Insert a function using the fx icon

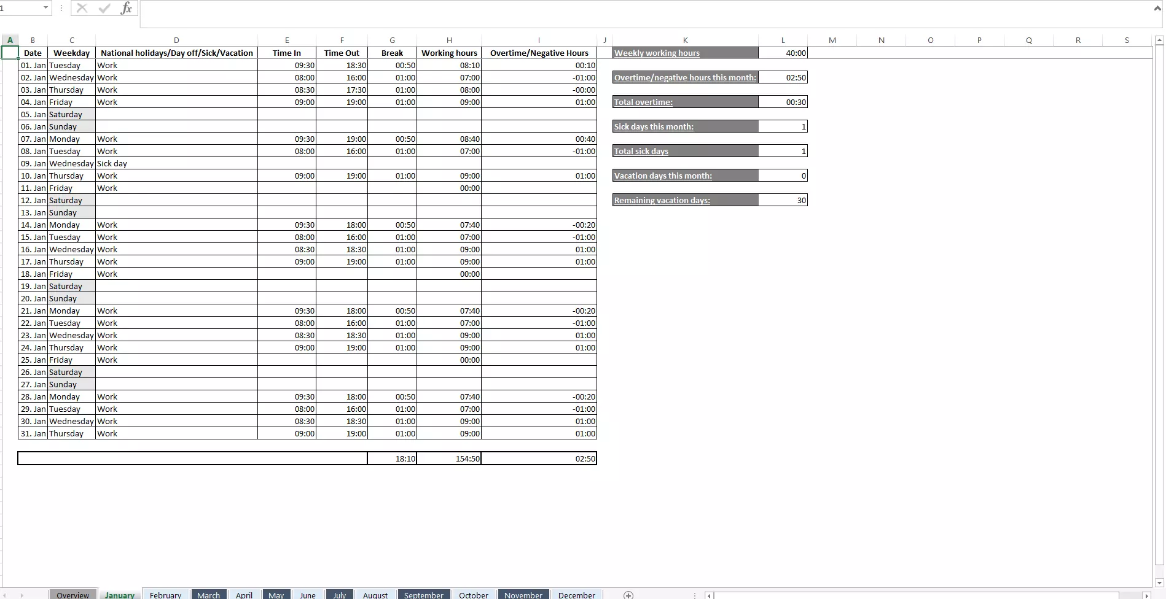point(127,8)
